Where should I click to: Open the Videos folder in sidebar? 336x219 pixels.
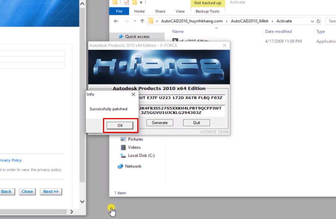pyautogui.click(x=134, y=147)
